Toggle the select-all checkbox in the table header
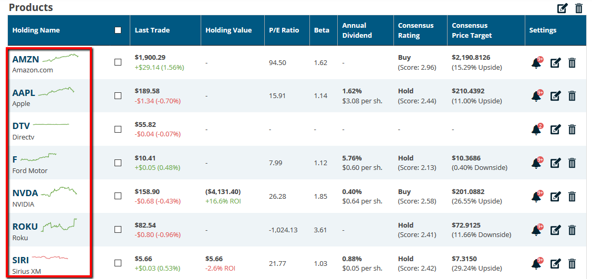 coord(118,30)
